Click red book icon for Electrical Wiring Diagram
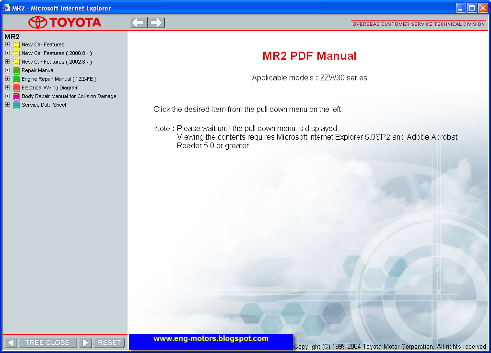The height and width of the screenshot is (353, 491). [16, 88]
